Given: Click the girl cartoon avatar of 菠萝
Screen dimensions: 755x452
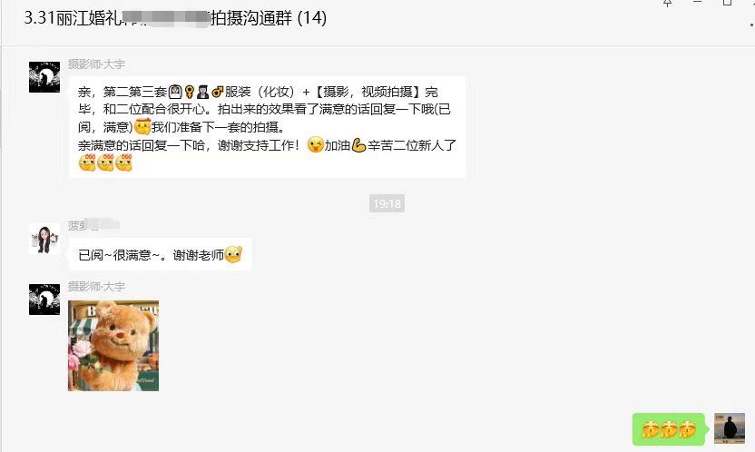Looking at the screenshot, I should point(44,239).
